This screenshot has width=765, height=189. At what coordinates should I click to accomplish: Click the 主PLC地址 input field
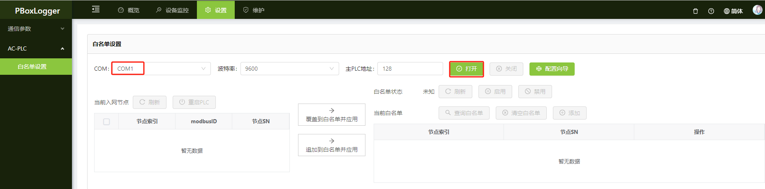click(x=410, y=69)
